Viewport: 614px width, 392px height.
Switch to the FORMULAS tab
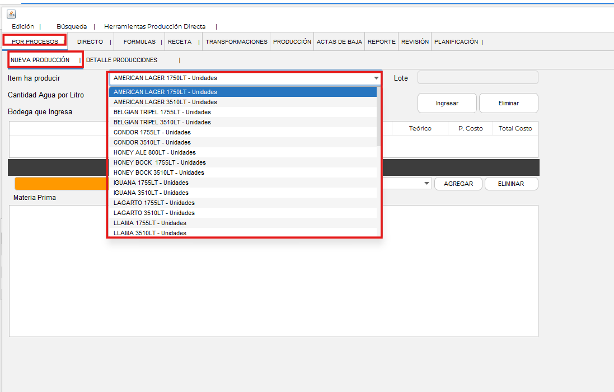[139, 42]
